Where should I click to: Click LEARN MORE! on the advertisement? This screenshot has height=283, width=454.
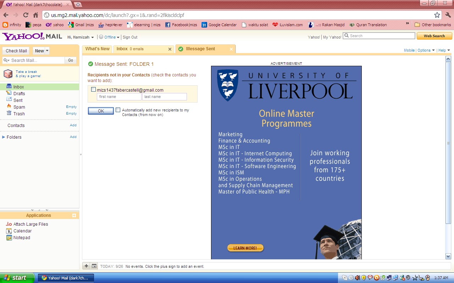245,248
